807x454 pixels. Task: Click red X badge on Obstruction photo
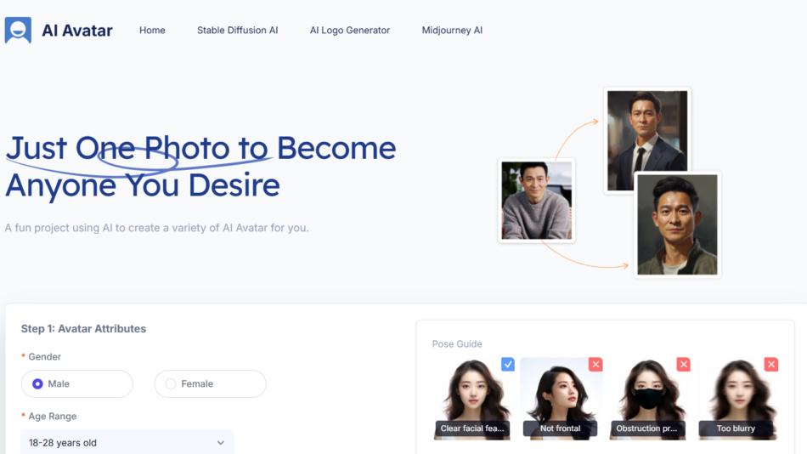(683, 365)
